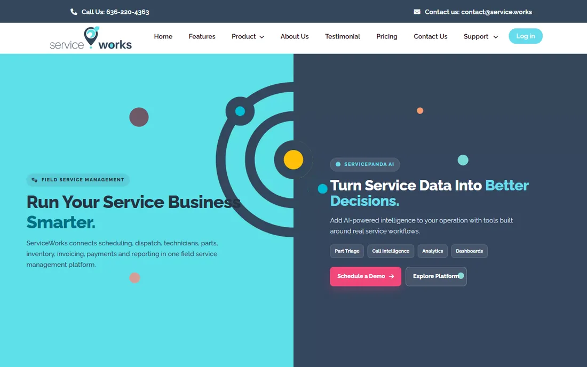Select the Dashboards tag
The image size is (587, 367).
pos(469,251)
